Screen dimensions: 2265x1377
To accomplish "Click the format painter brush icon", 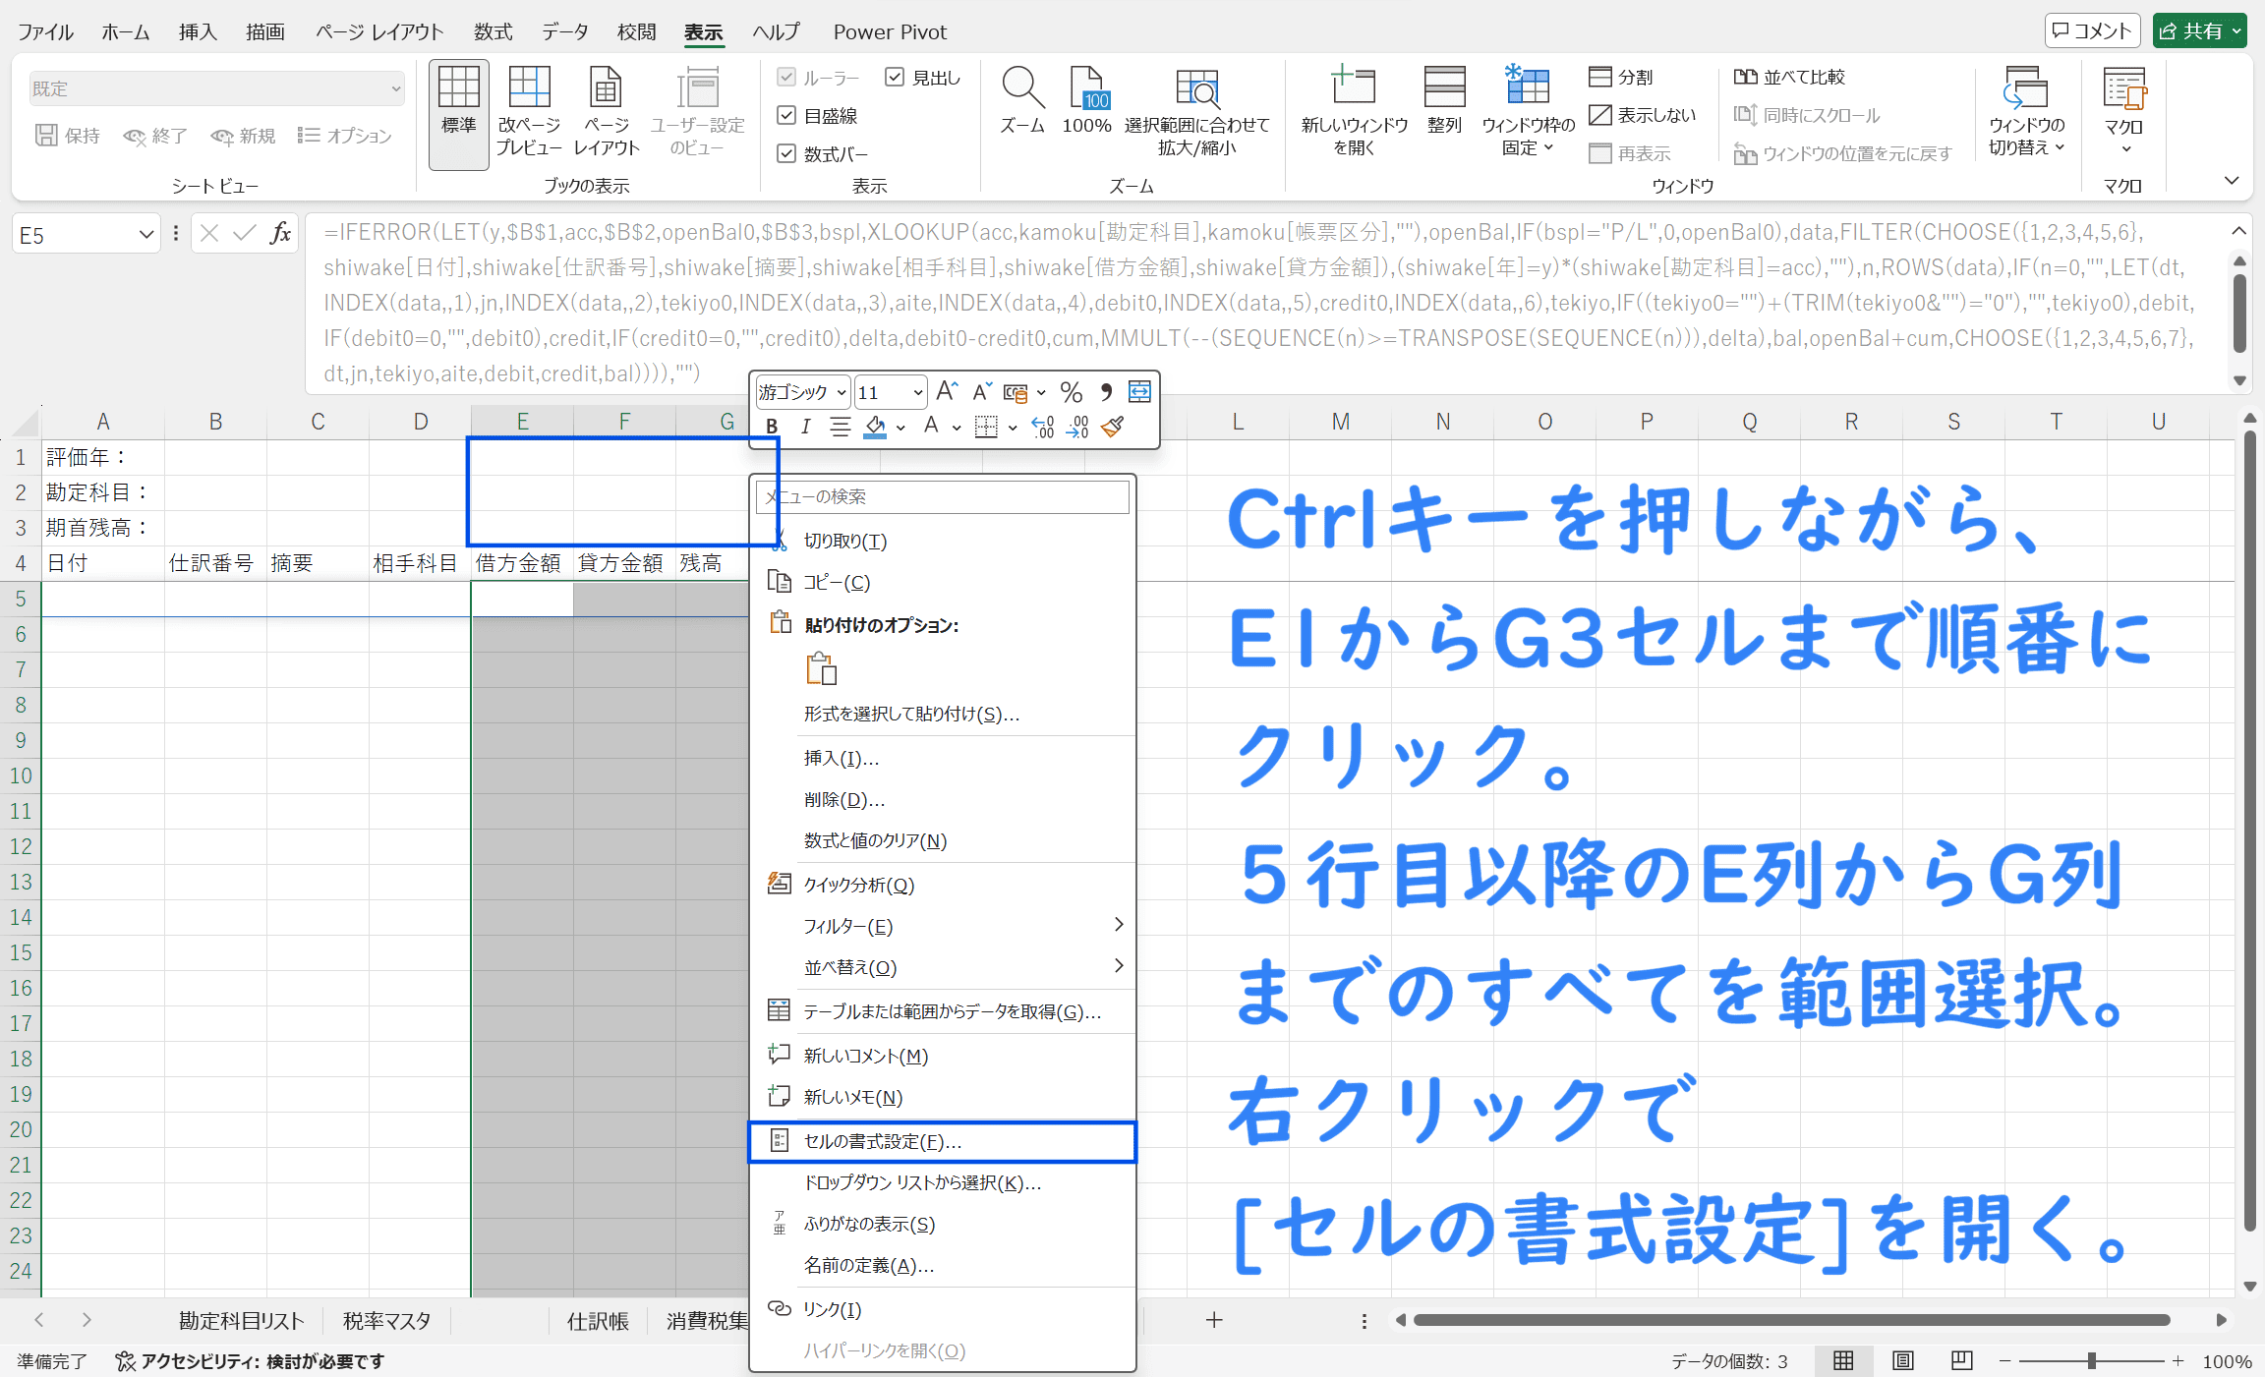I will [1113, 427].
